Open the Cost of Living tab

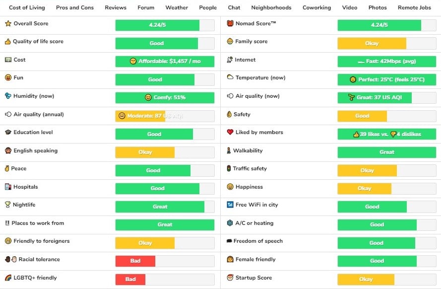[x=27, y=8]
